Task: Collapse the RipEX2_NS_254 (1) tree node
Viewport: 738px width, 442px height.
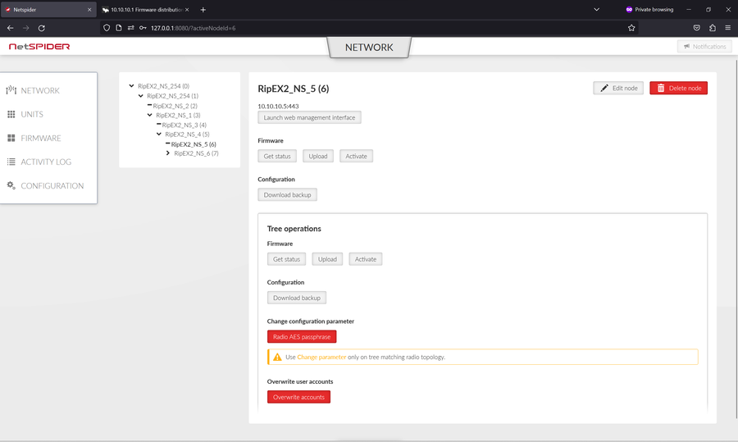Action: [141, 96]
